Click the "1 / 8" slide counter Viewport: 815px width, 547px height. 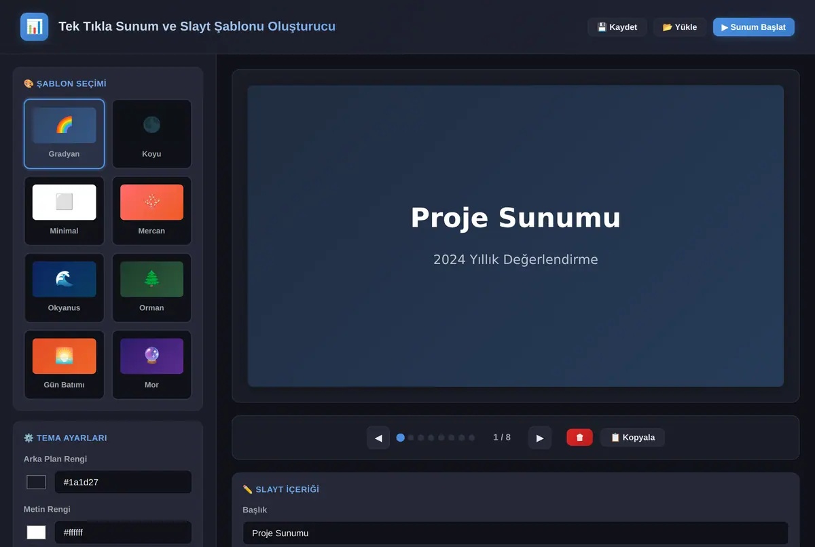pyautogui.click(x=502, y=438)
